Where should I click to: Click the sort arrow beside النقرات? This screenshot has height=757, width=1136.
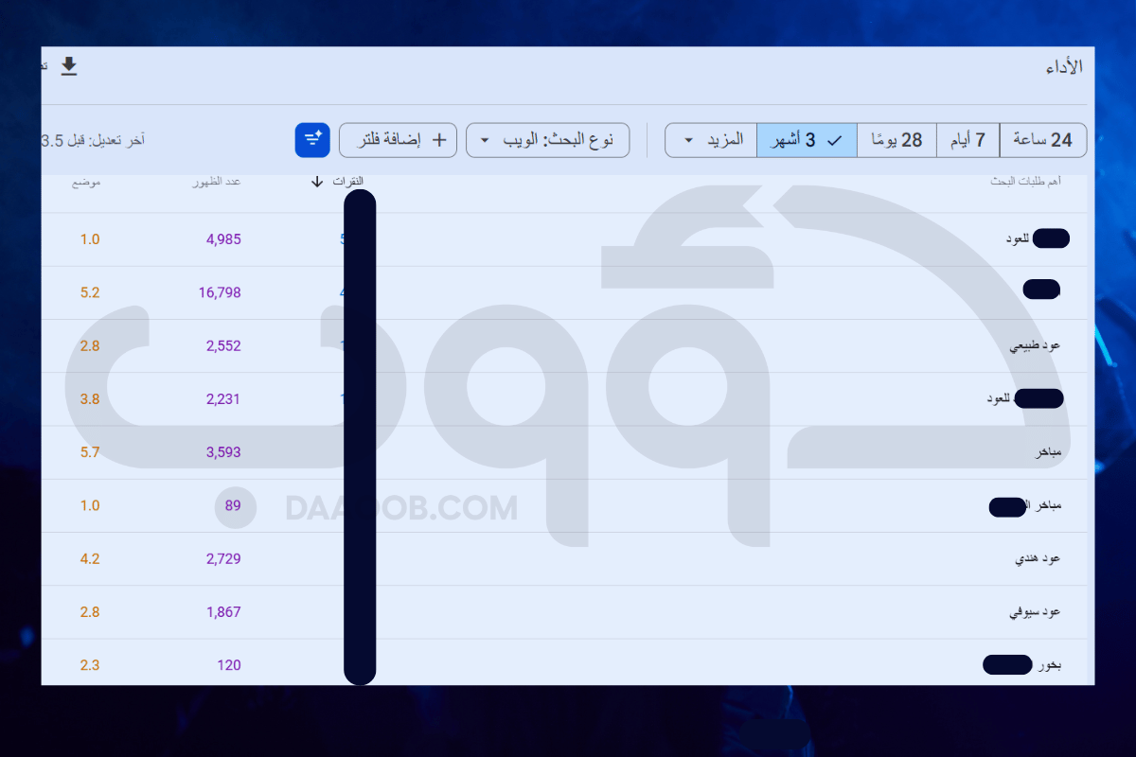[x=317, y=182]
